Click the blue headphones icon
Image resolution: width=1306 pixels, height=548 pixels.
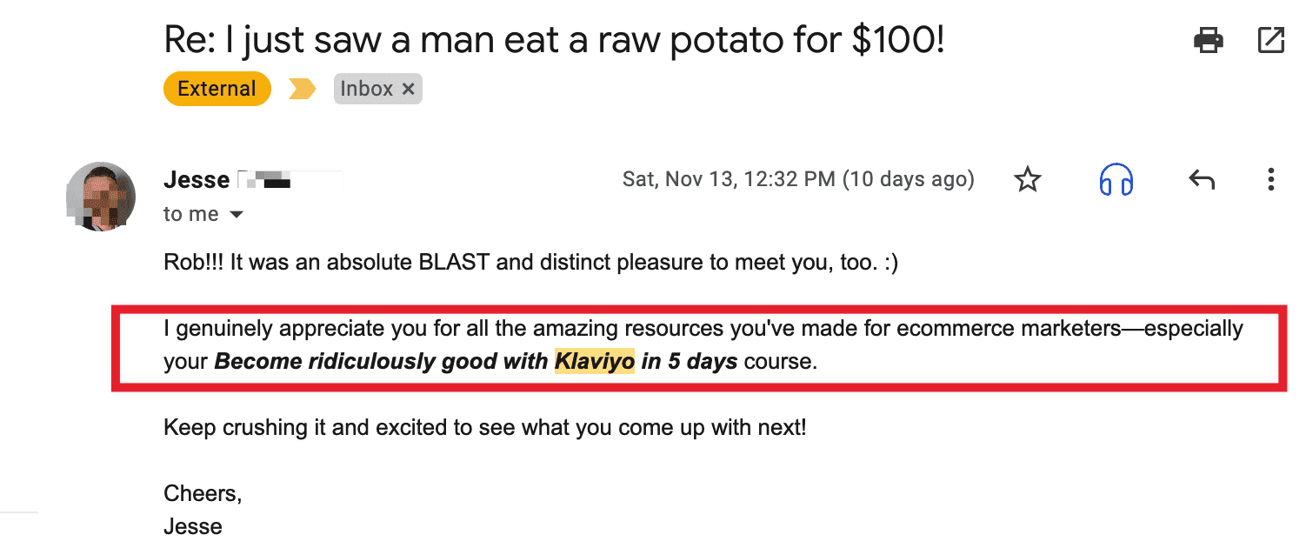pos(1116,180)
